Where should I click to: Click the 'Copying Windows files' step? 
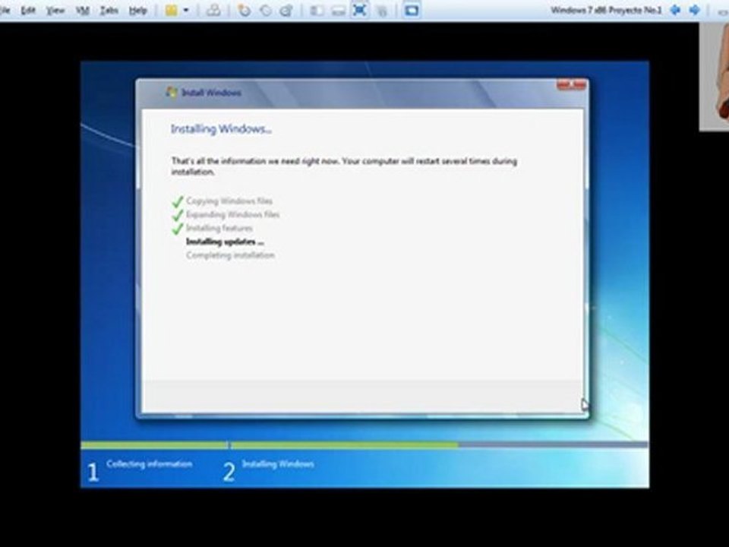point(229,201)
